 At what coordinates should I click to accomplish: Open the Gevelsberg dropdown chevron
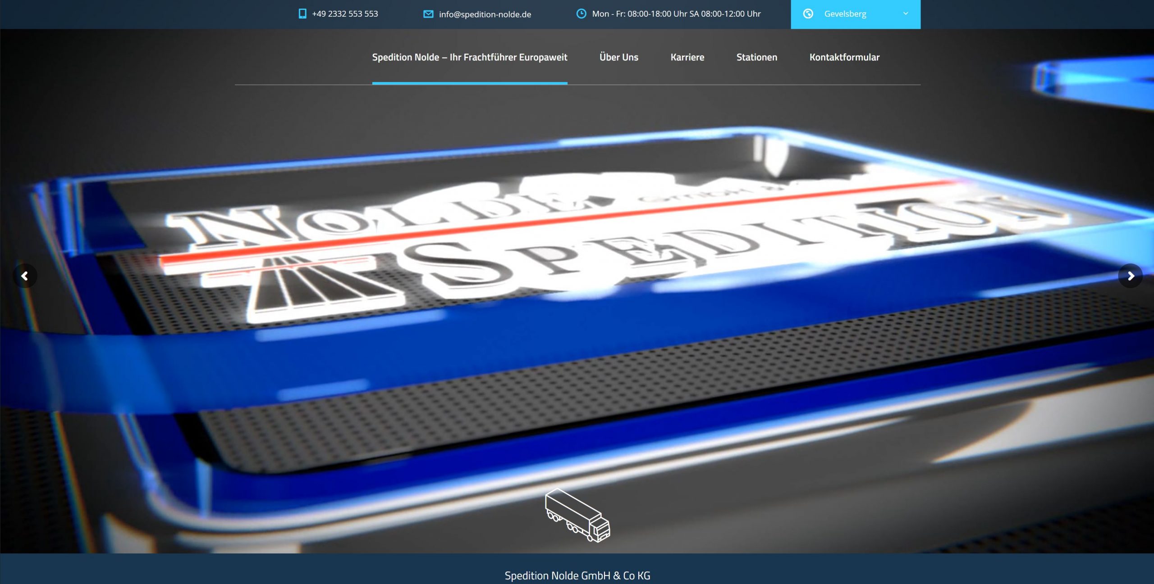coord(906,14)
